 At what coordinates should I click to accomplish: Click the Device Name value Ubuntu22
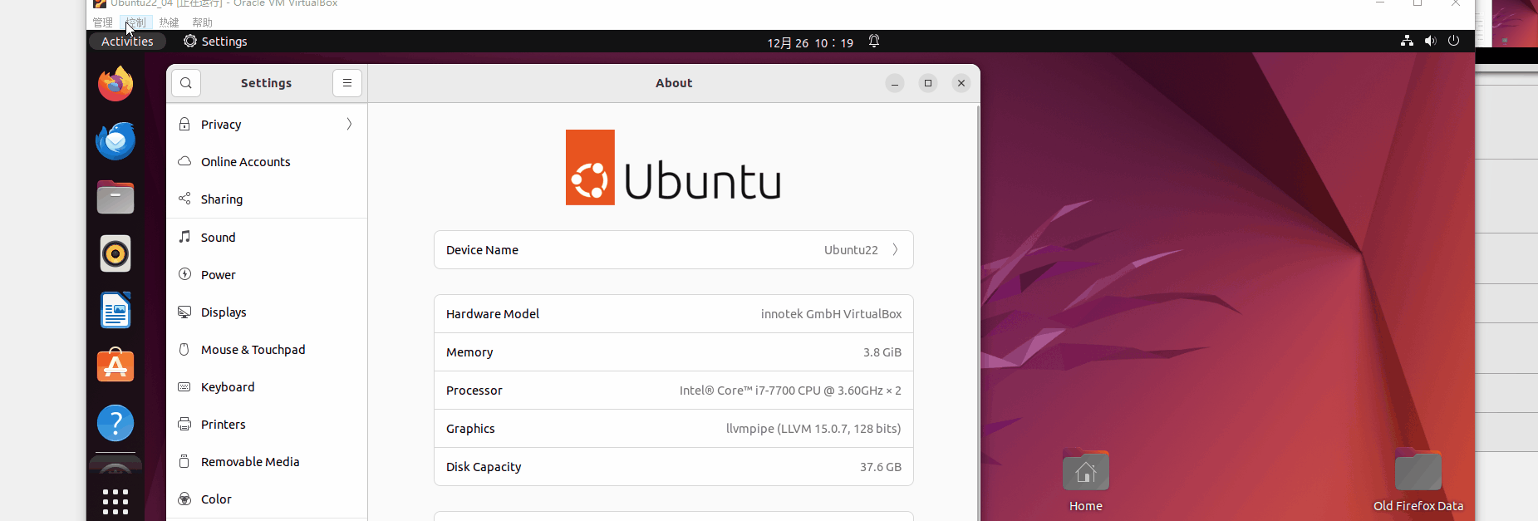pyautogui.click(x=851, y=250)
